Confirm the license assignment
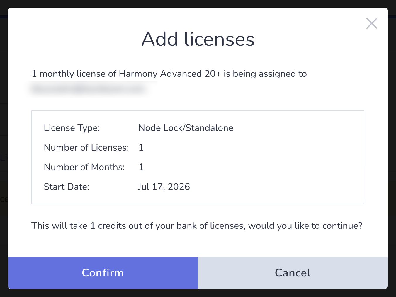396x297 pixels. pyautogui.click(x=103, y=273)
